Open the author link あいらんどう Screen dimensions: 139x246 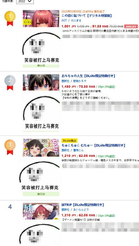point(81,210)
